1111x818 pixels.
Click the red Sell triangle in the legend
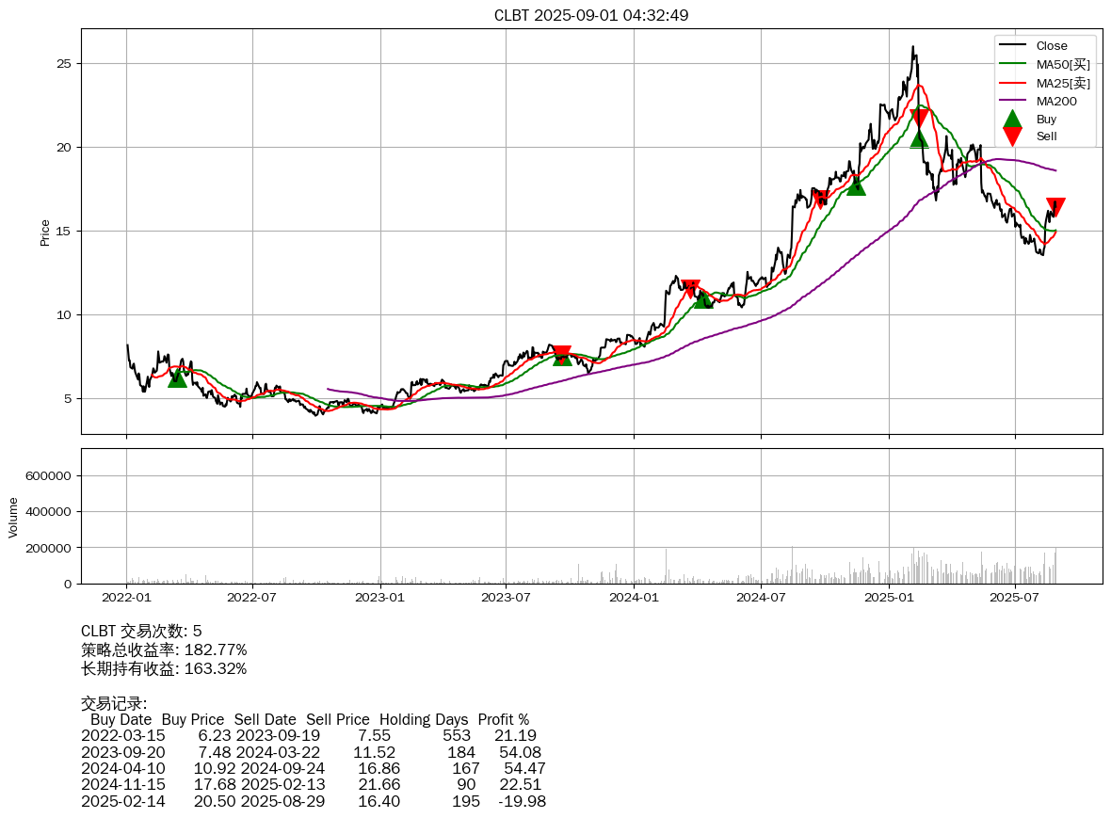pos(1012,136)
